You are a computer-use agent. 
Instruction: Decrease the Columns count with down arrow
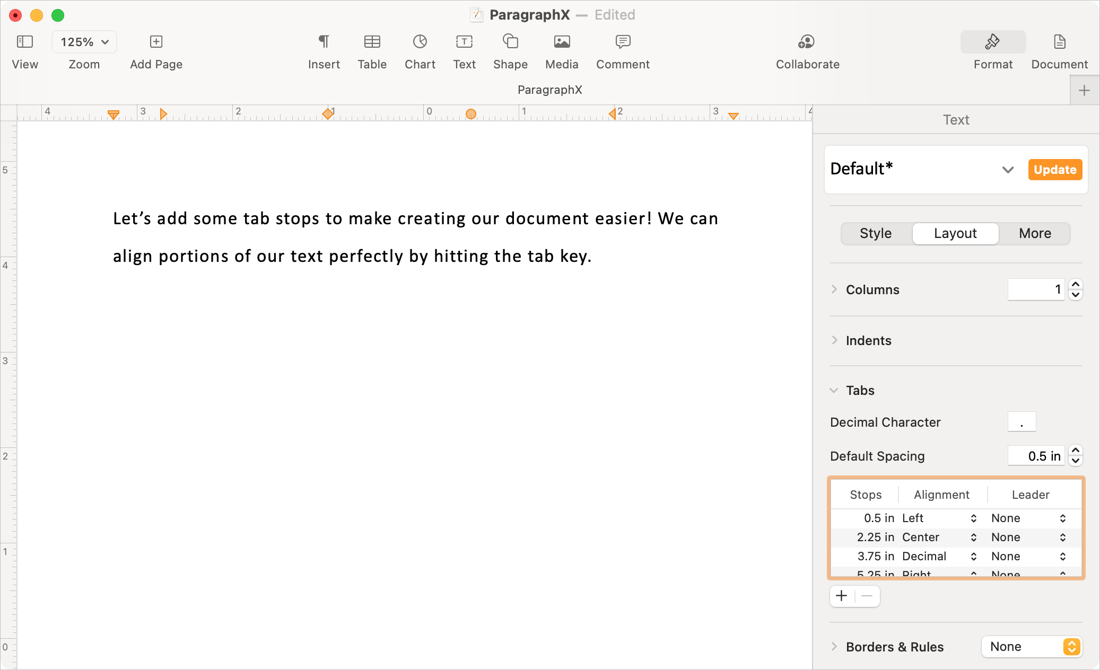(1076, 295)
